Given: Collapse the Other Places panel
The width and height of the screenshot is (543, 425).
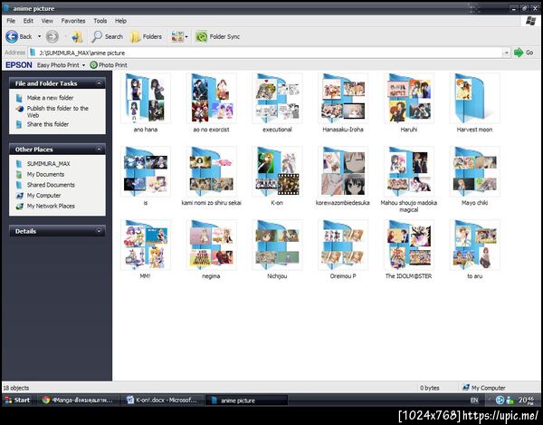Looking at the screenshot, I should point(99,150).
